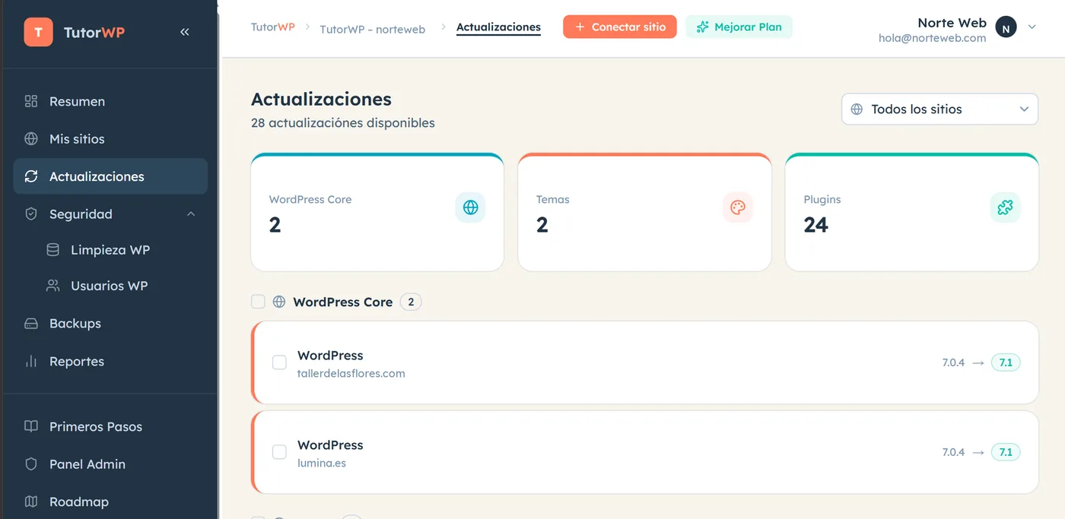Click the 7.0.4 version for lumina.es
The width and height of the screenshot is (1065, 519).
[953, 452]
